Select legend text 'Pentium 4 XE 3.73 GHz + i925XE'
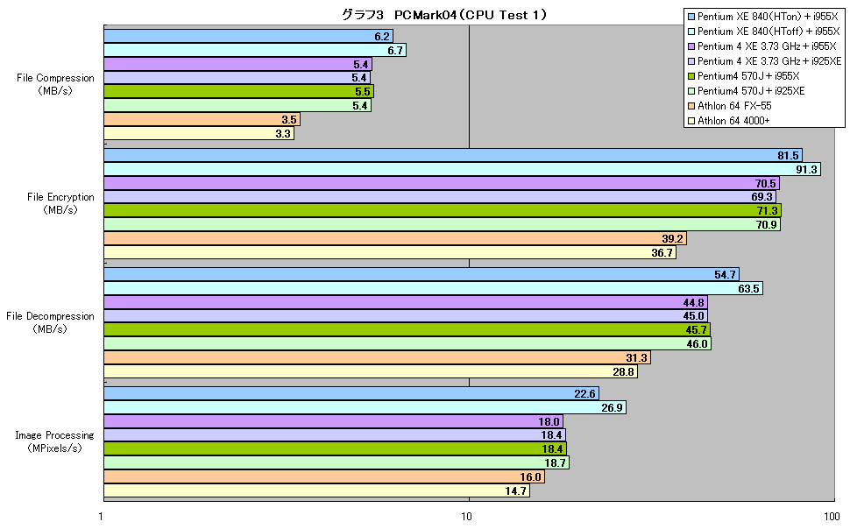 pyautogui.click(x=769, y=61)
